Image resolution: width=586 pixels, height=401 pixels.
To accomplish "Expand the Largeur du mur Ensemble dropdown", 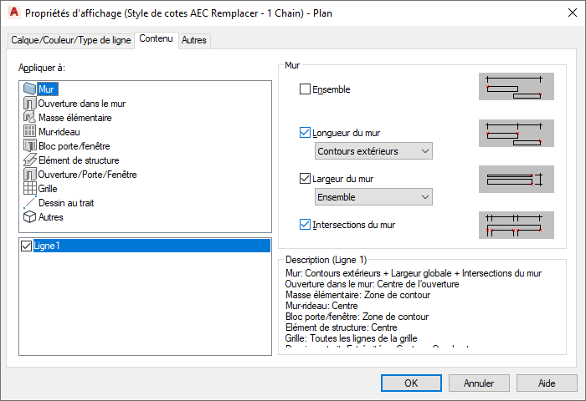I will (373, 197).
